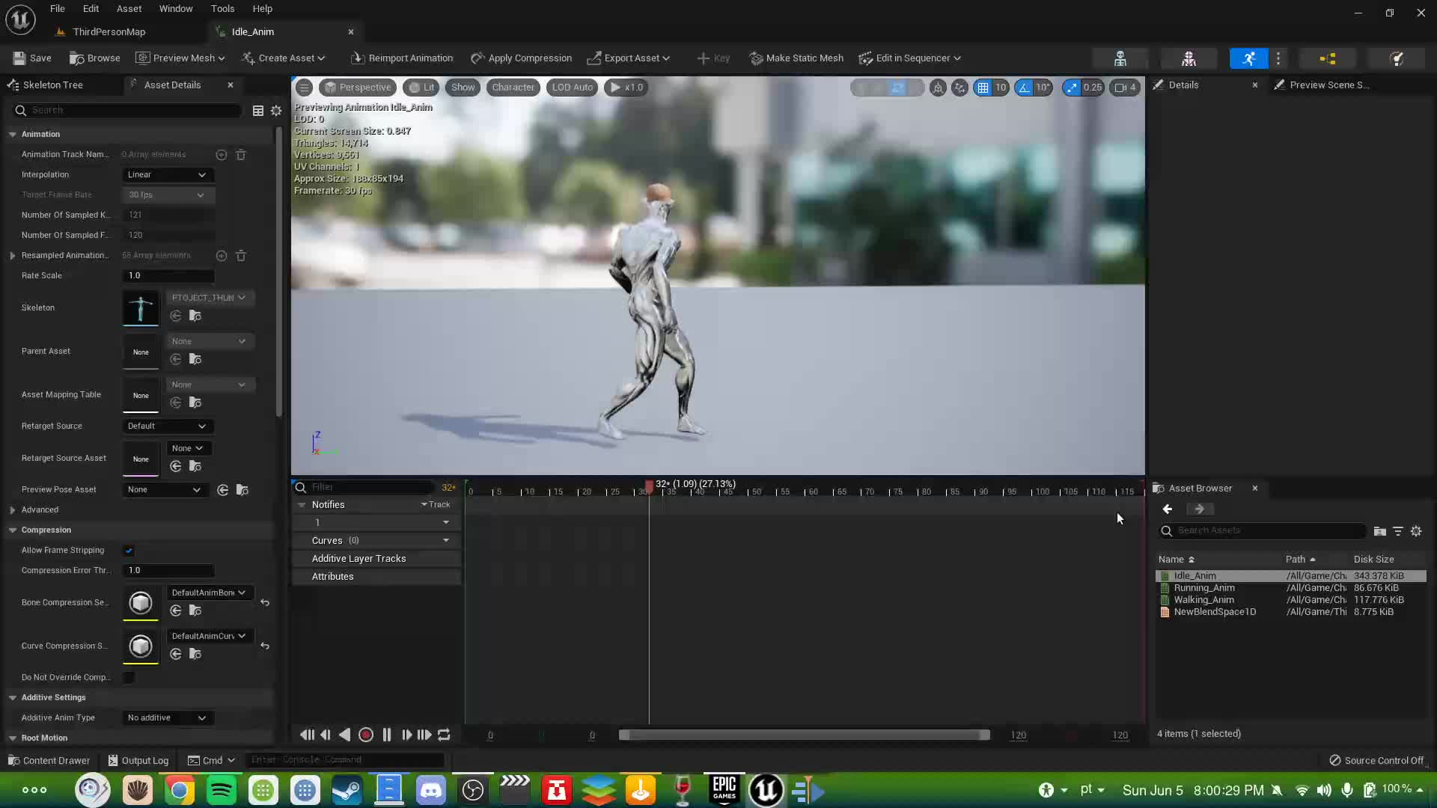1437x808 pixels.
Task: Select Running_Anim in the Asset Browser
Action: pos(1205,588)
